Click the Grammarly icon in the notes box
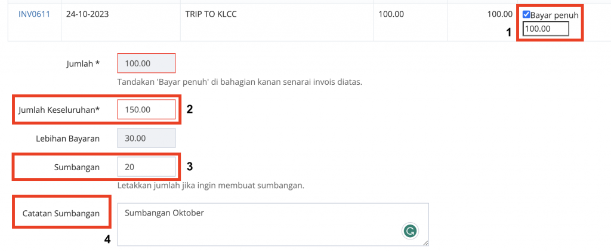Screen dimensions: 611x252 [x=409, y=231]
